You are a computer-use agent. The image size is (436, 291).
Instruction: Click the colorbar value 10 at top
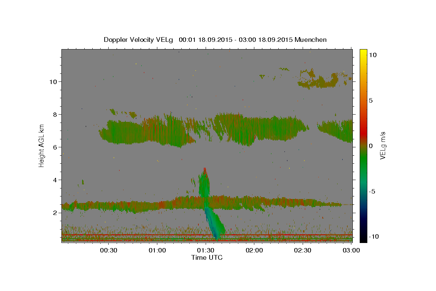[372, 55]
